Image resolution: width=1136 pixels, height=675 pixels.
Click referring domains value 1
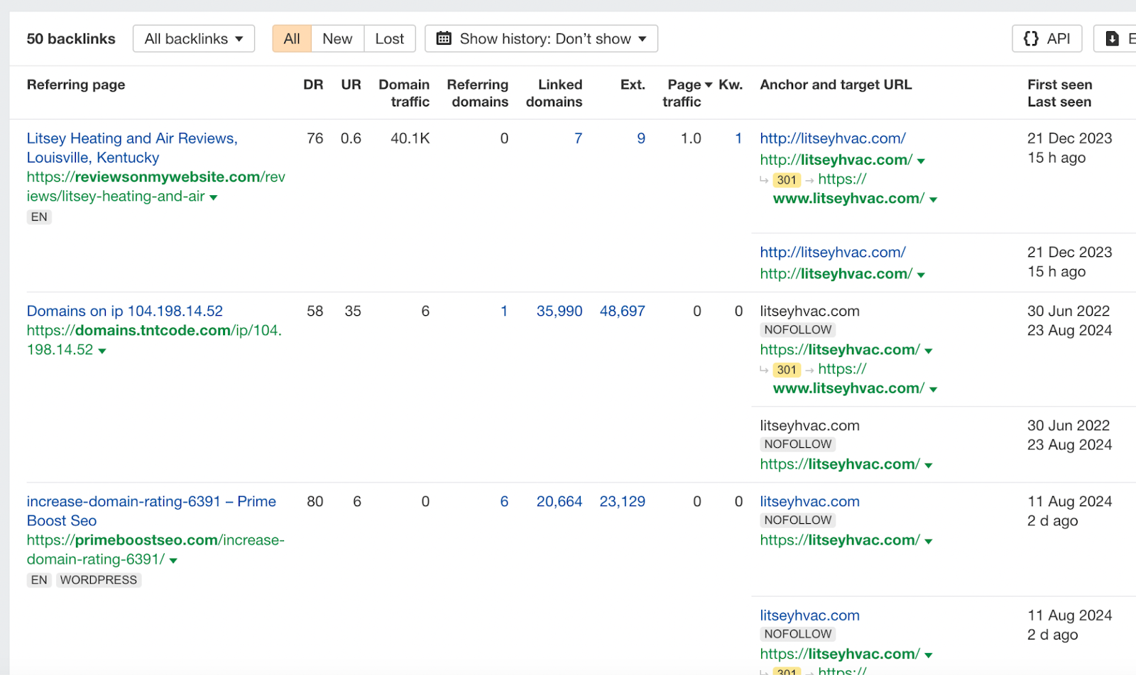click(x=504, y=311)
